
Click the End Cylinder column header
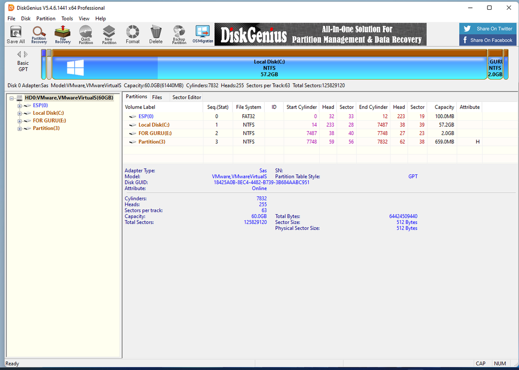coord(373,107)
